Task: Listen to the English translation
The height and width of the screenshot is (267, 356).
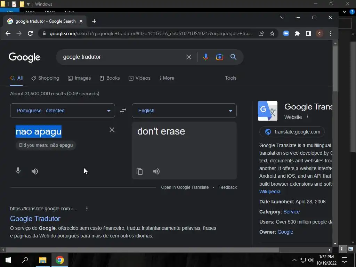Action: coord(156,171)
